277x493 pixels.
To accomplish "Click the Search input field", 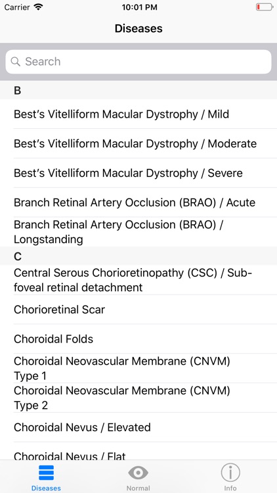I will pyautogui.click(x=138, y=62).
